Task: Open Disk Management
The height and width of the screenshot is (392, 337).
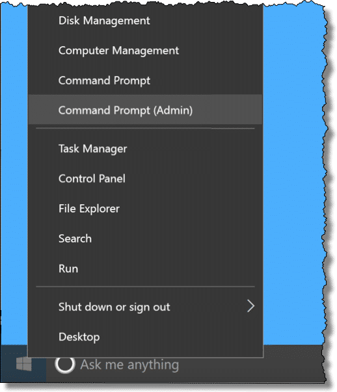Action: pos(145,21)
